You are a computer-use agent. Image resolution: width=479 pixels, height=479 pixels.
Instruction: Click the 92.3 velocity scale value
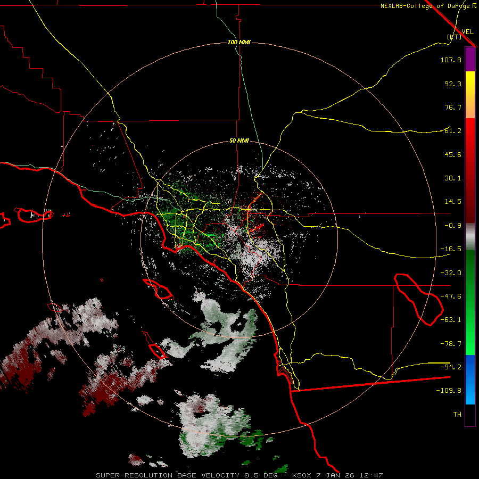click(x=453, y=84)
